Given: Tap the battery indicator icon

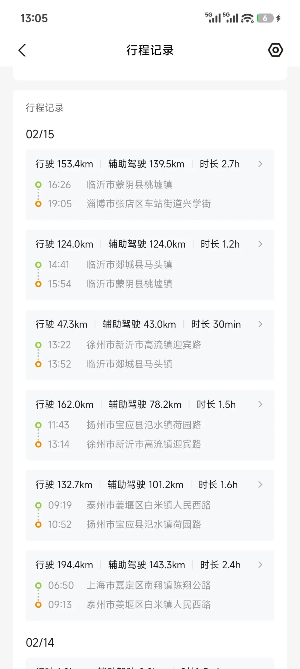Looking at the screenshot, I should (x=265, y=18).
